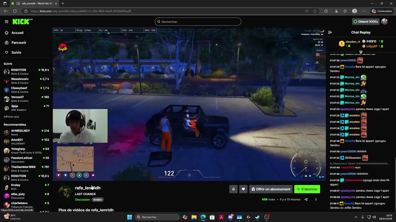Viewport: 396px width, 222px height.
Task: Collapse the Chat Replay panel
Action: point(330,32)
